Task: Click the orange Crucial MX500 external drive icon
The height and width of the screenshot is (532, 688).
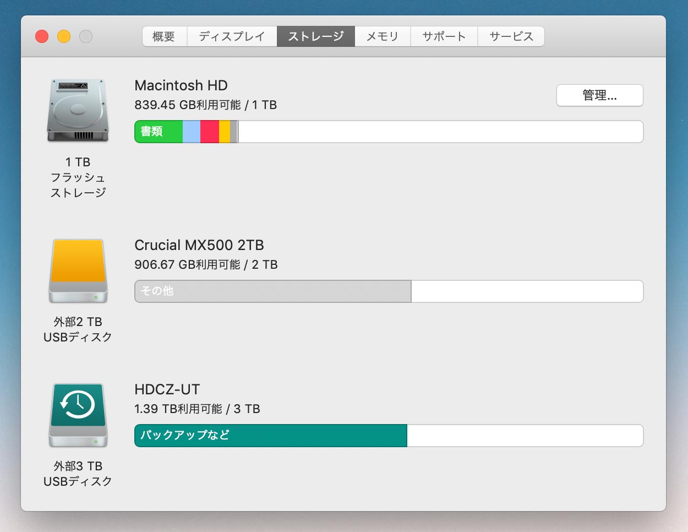Action: coord(78,271)
